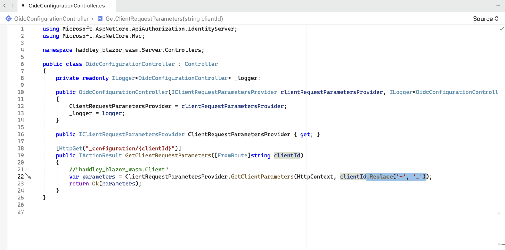This screenshot has width=505, height=250.
Task: Open the tab overflow ellipsis menu
Action: point(498,5)
